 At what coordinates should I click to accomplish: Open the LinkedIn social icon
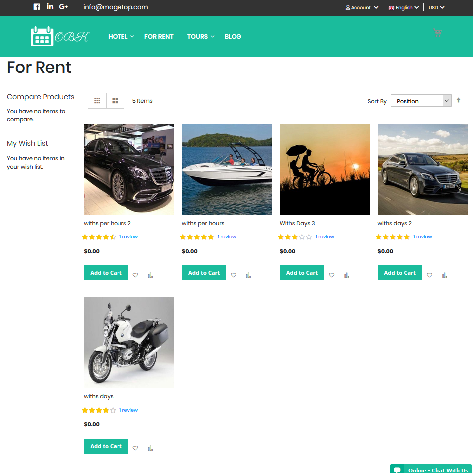pyautogui.click(x=50, y=7)
